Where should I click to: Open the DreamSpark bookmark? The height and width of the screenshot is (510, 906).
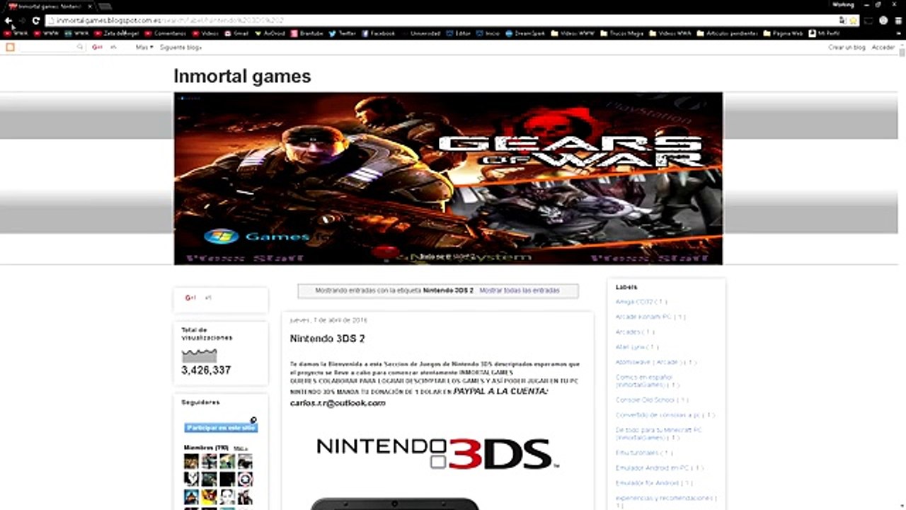(x=525, y=33)
